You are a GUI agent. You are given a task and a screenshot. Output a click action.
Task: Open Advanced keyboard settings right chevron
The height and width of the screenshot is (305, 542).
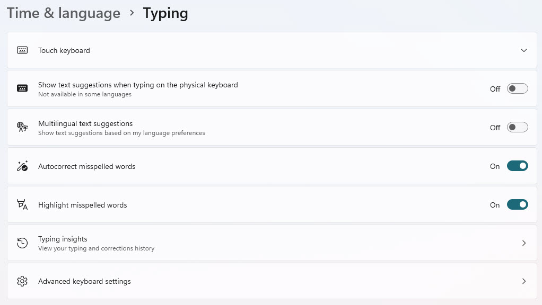pyautogui.click(x=524, y=281)
